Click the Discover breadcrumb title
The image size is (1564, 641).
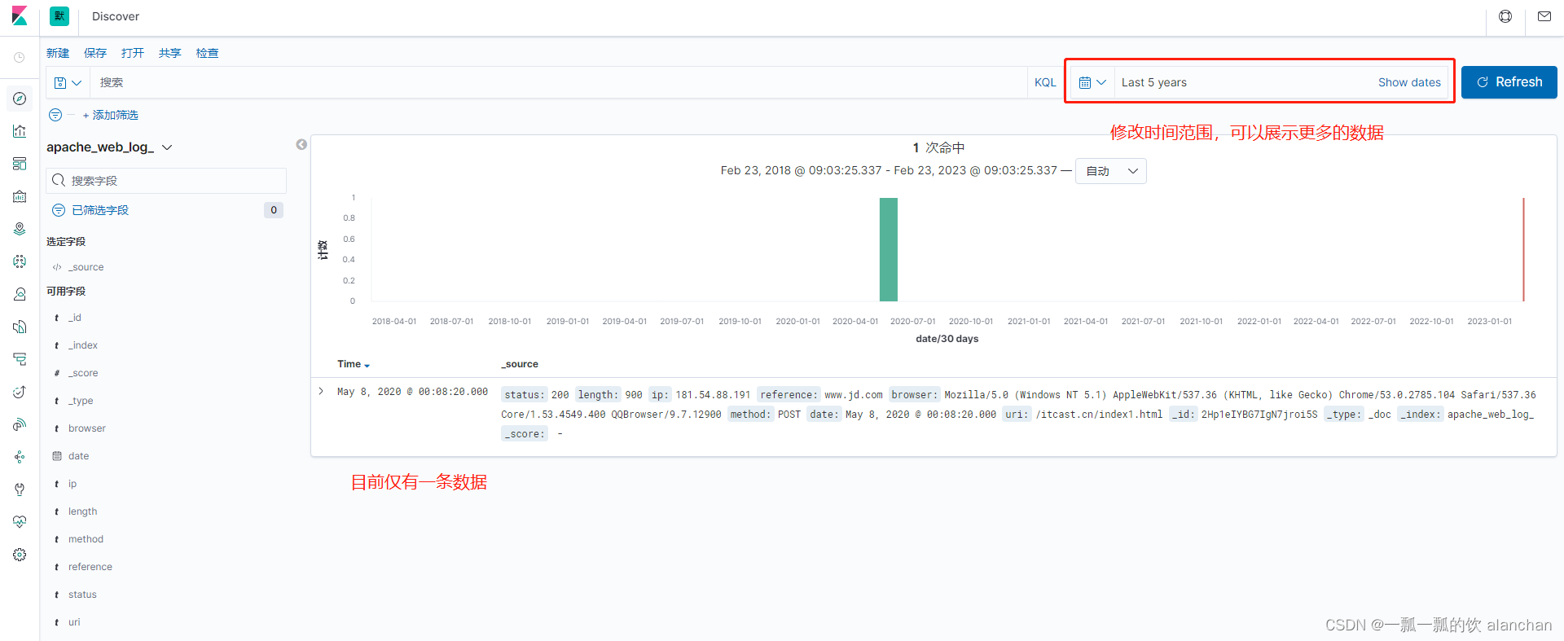click(x=116, y=16)
